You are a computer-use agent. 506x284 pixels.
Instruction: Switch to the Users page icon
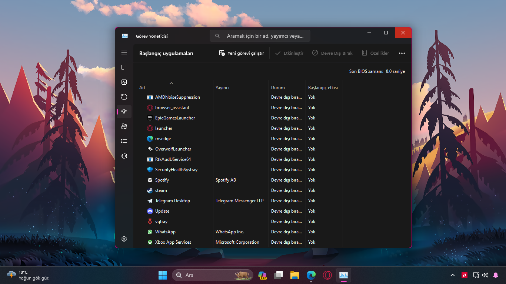click(124, 126)
